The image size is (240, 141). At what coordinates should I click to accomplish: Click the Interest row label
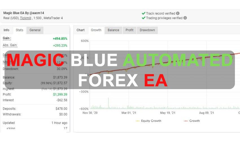point(8,100)
